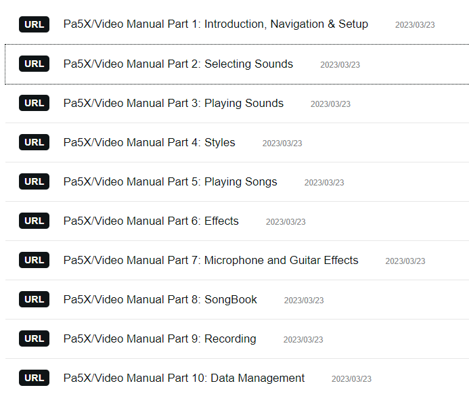Open Part 7: Microphone and Guitar Effects link
The height and width of the screenshot is (415, 469).
click(211, 260)
